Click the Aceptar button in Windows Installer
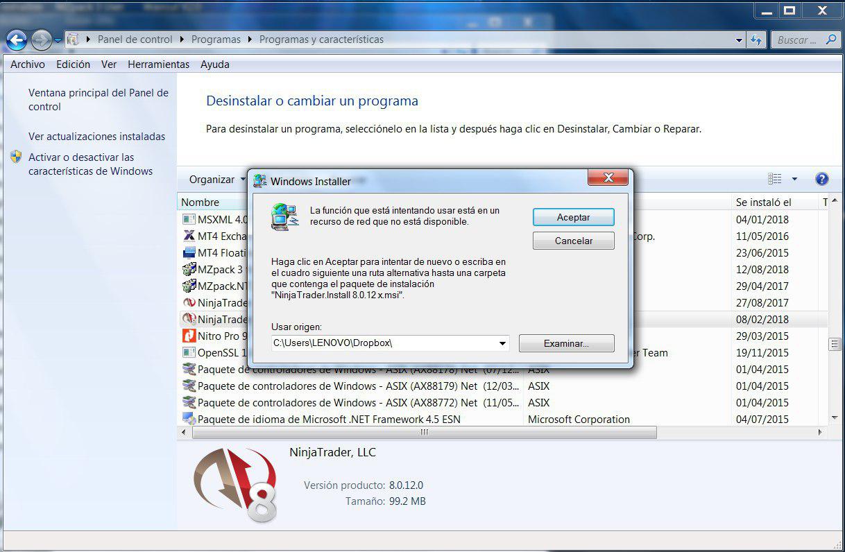Image resolution: width=845 pixels, height=552 pixels. [x=573, y=217]
